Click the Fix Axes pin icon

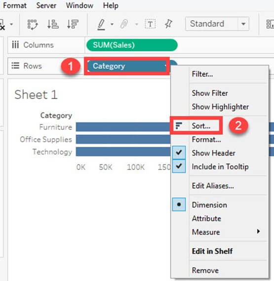pyautogui.click(x=168, y=24)
